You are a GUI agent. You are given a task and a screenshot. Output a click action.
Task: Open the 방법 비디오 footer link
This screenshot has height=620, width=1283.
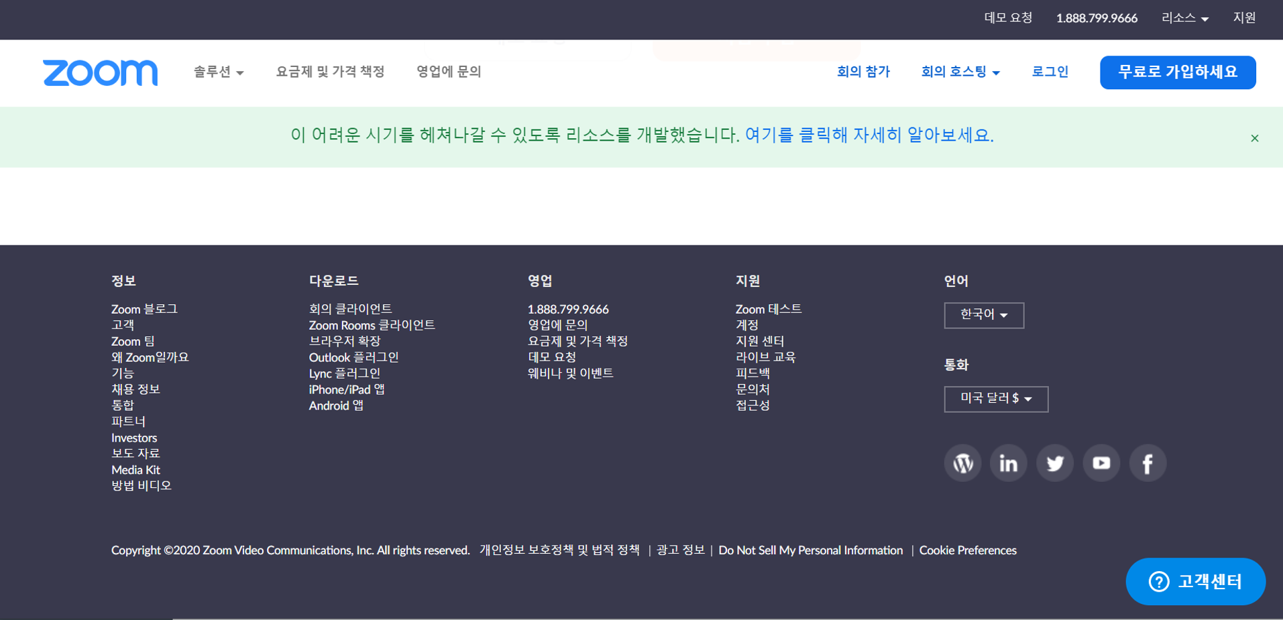pos(142,486)
